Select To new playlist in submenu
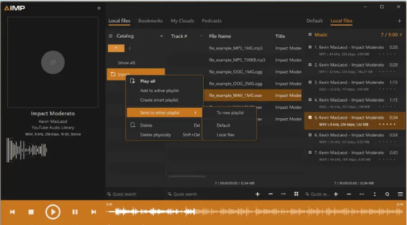Screen dimensions: 407x225 [231, 113]
